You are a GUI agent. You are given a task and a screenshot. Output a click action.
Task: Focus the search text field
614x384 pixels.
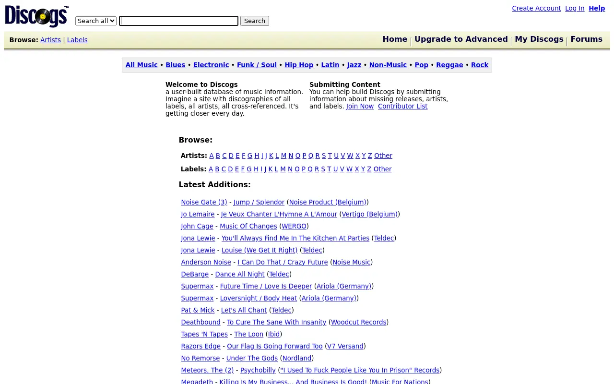[x=178, y=21]
